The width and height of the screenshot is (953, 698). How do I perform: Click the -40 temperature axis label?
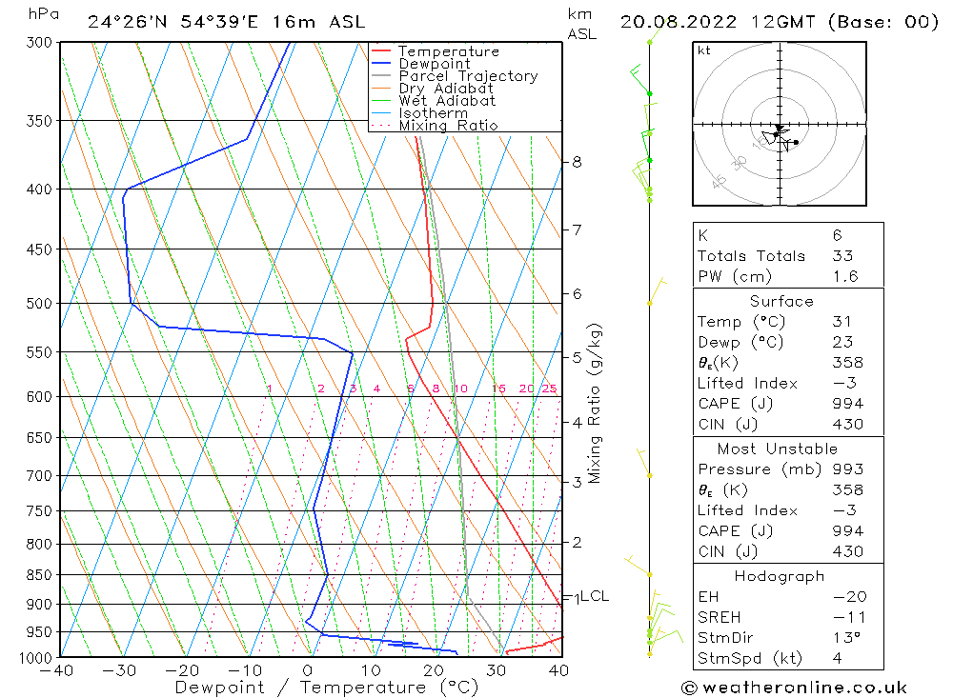[56, 670]
